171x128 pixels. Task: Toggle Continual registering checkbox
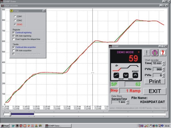coord(13,32)
